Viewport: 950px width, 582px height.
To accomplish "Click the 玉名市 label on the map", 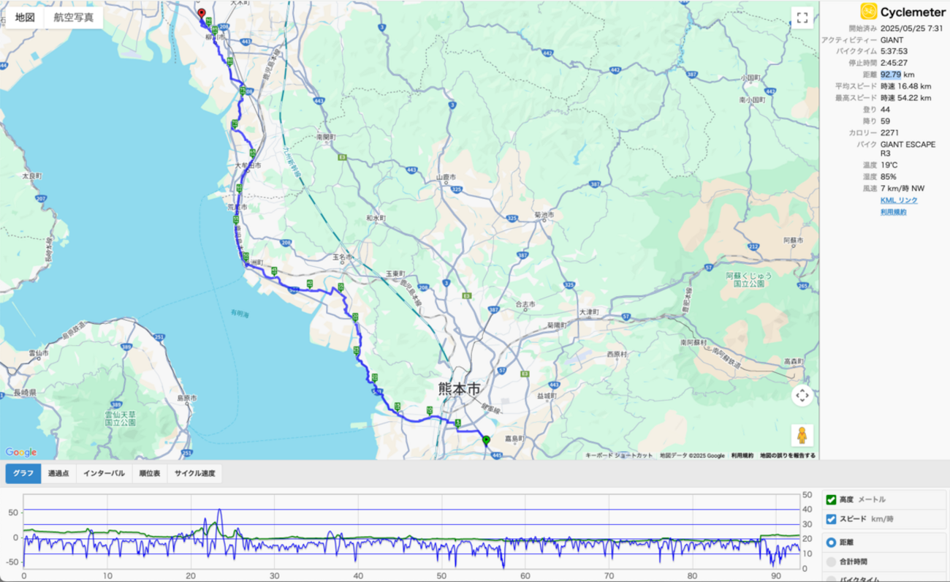I will [342, 257].
